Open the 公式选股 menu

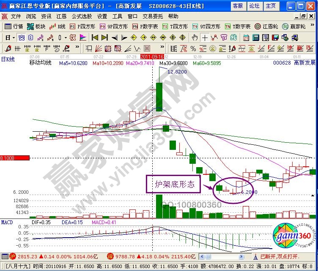[x=82, y=16]
